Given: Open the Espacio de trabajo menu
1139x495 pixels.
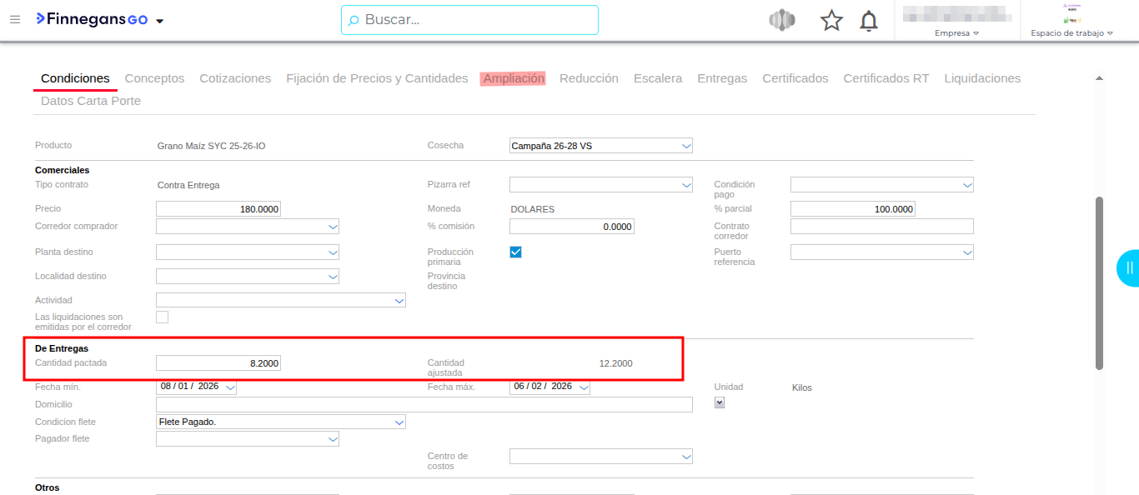Looking at the screenshot, I should 1071,33.
